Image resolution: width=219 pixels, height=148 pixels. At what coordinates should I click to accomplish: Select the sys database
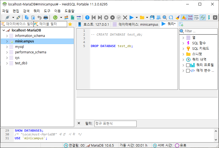[x=17, y=58]
